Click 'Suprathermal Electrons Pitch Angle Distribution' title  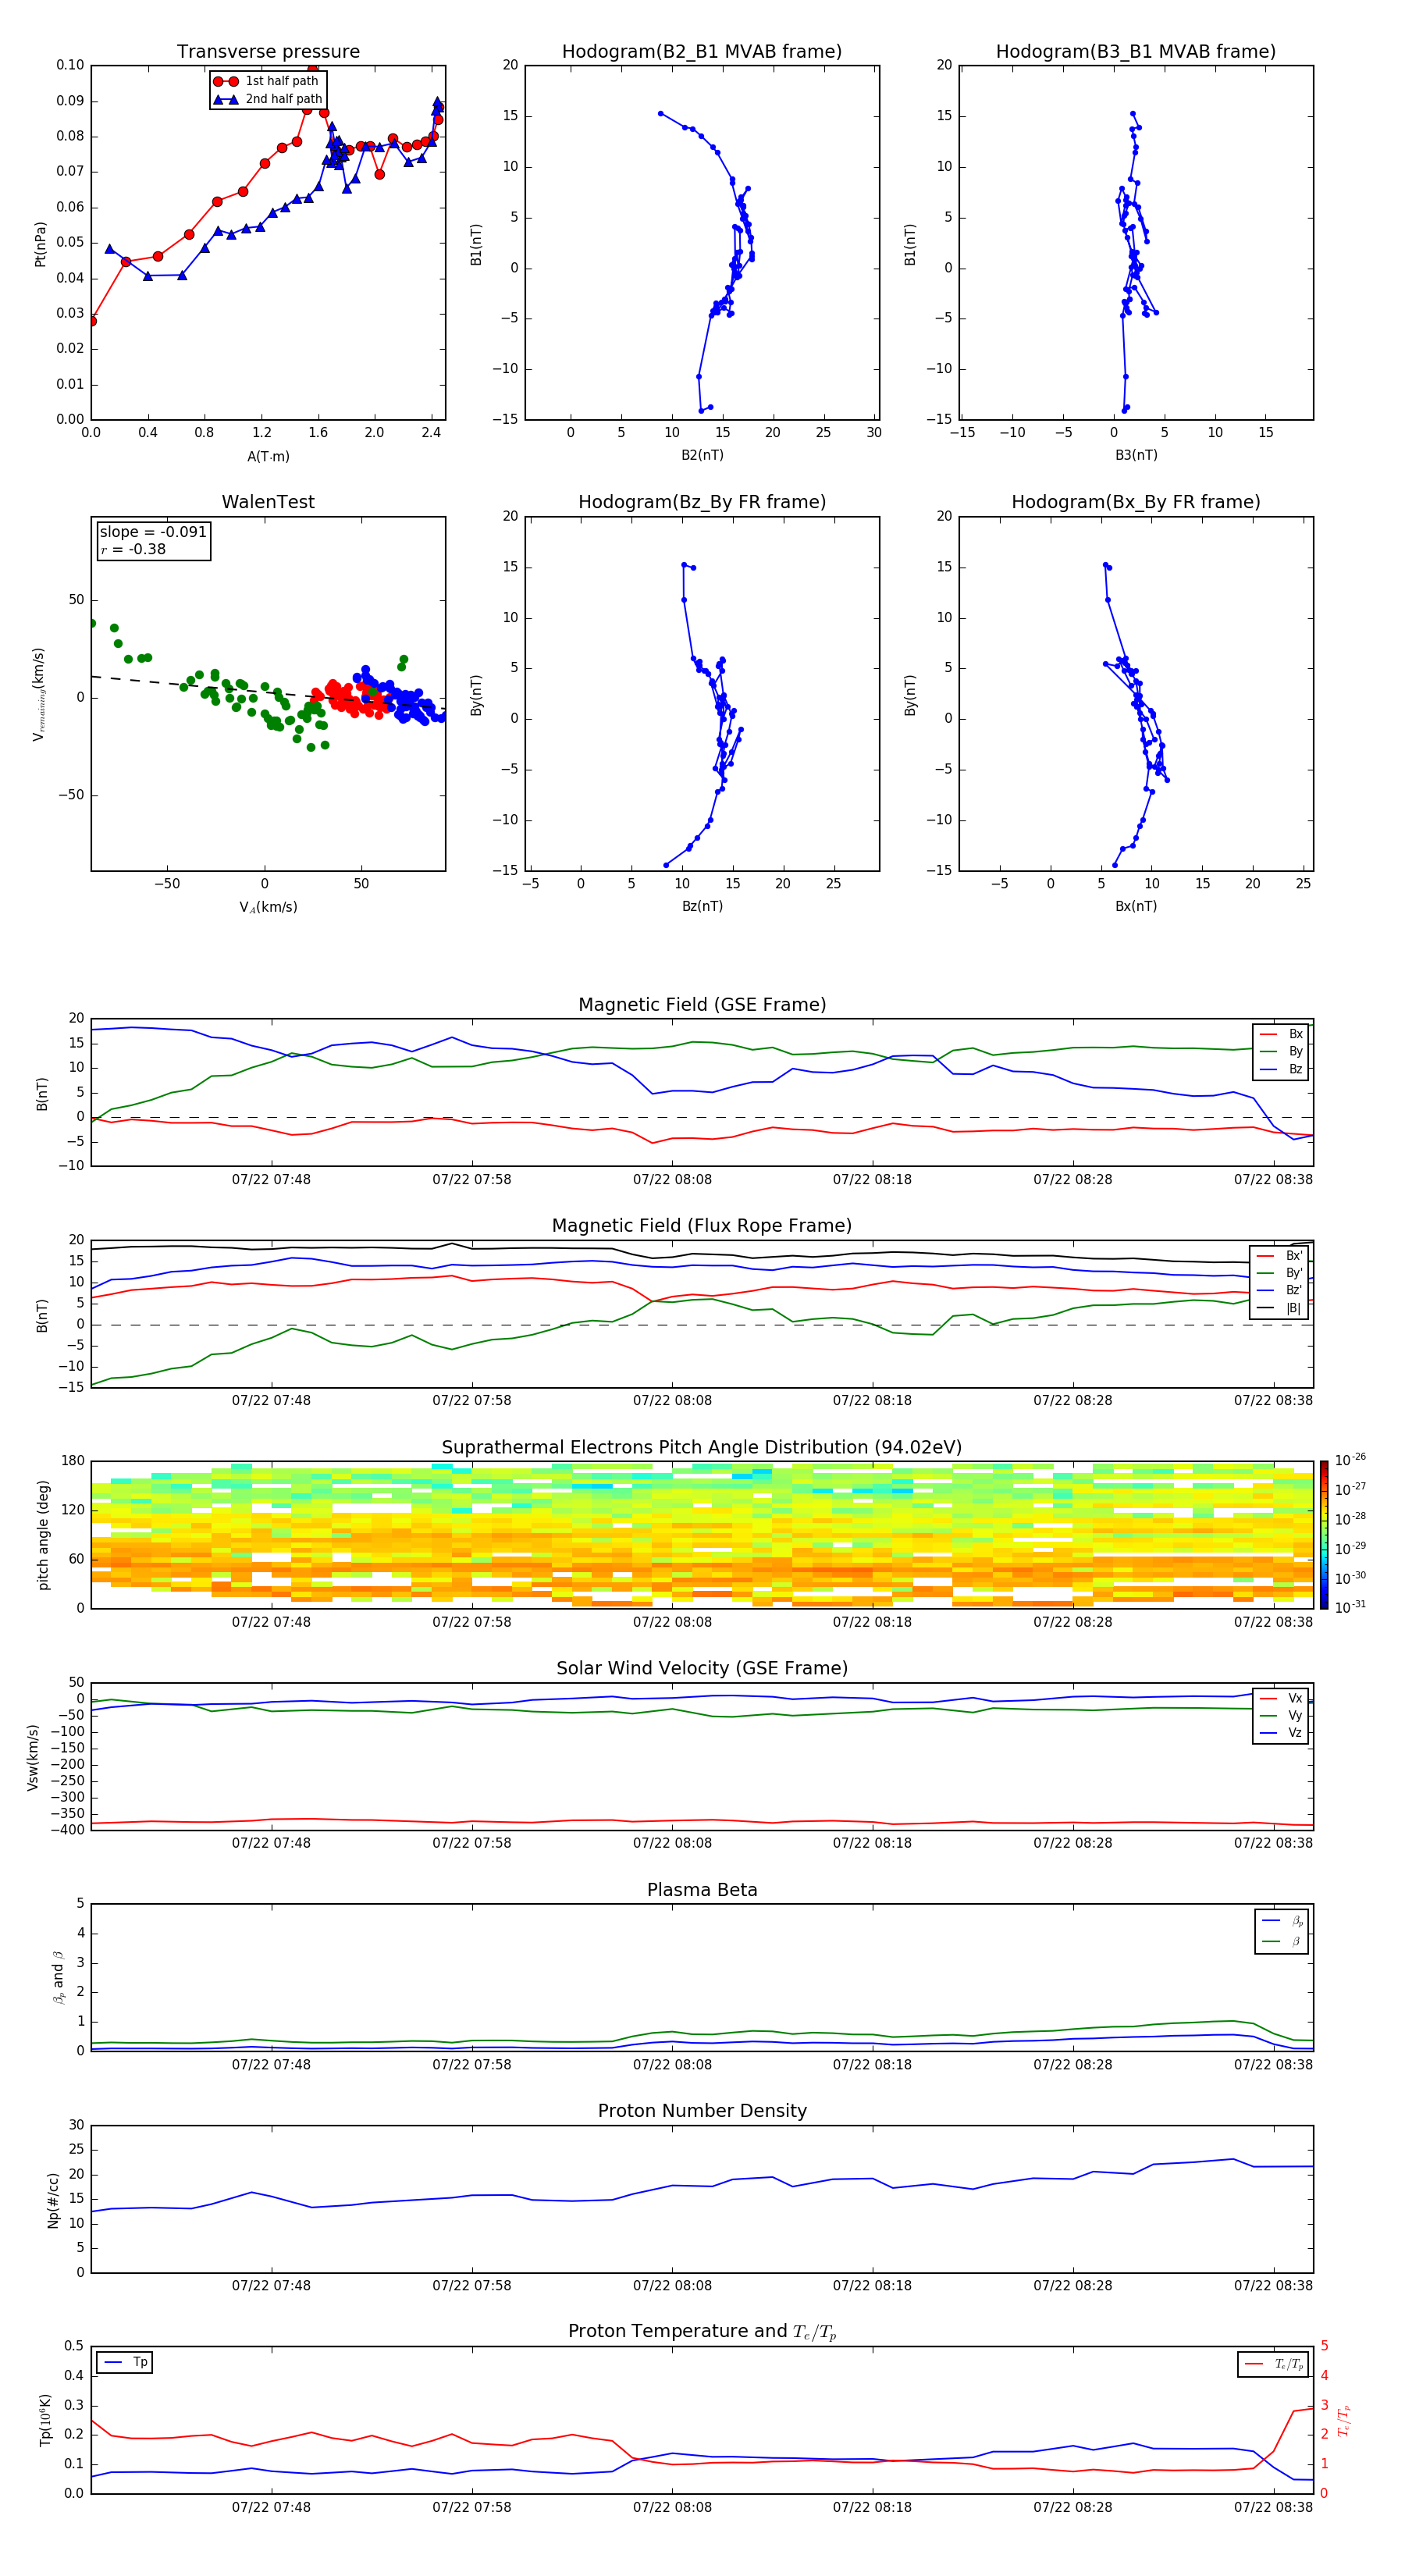(x=702, y=1448)
